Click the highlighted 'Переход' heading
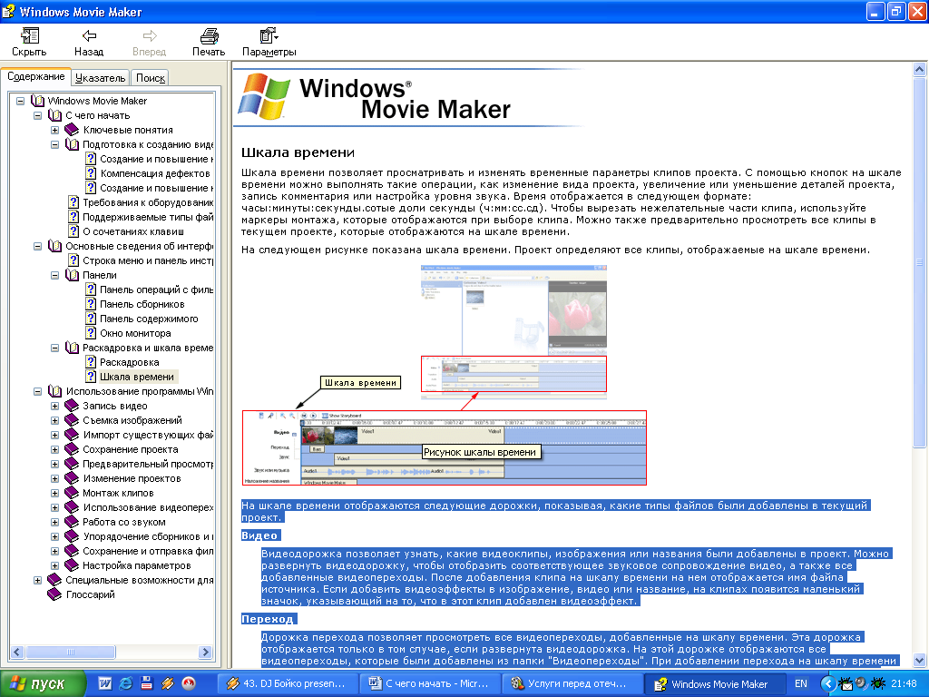 coord(269,619)
